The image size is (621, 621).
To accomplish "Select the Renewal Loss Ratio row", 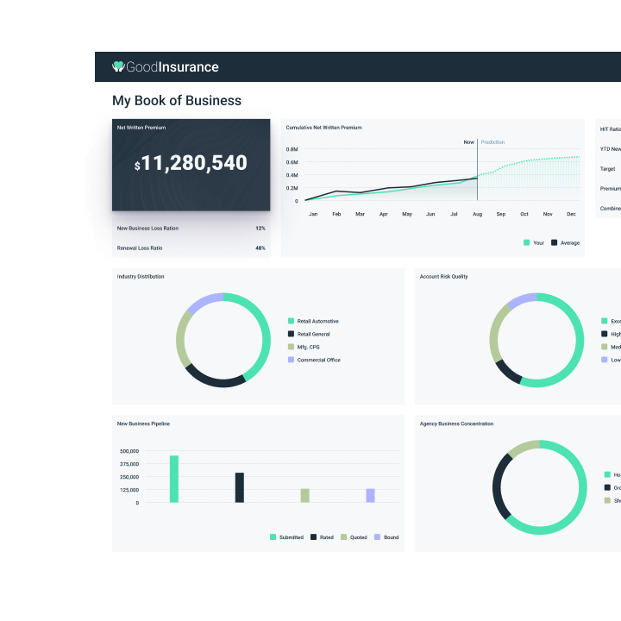I will point(191,248).
